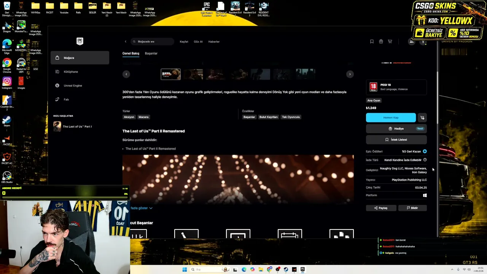Open the FACEIT desktop app shortcut
Viewport: 487px width, 274px height.
(x=7, y=140)
